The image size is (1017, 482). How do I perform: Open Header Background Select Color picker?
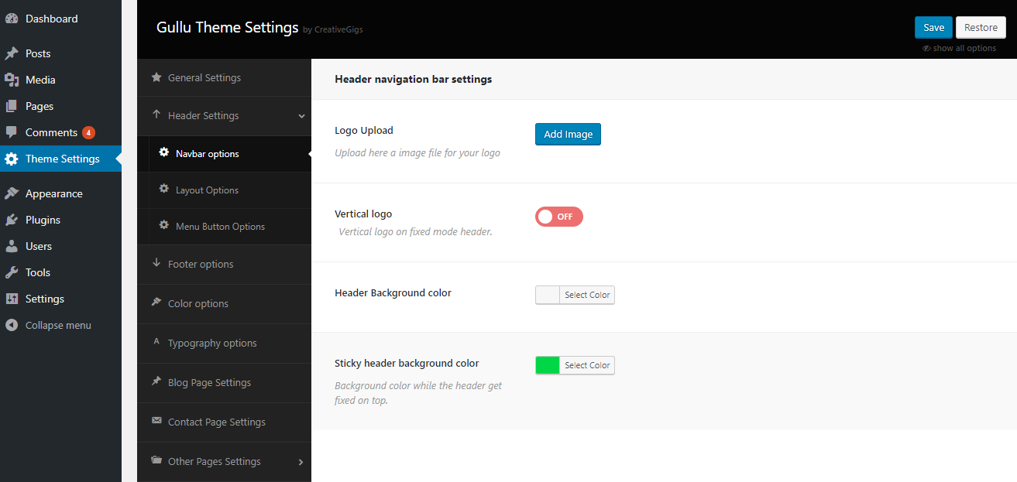click(x=587, y=295)
